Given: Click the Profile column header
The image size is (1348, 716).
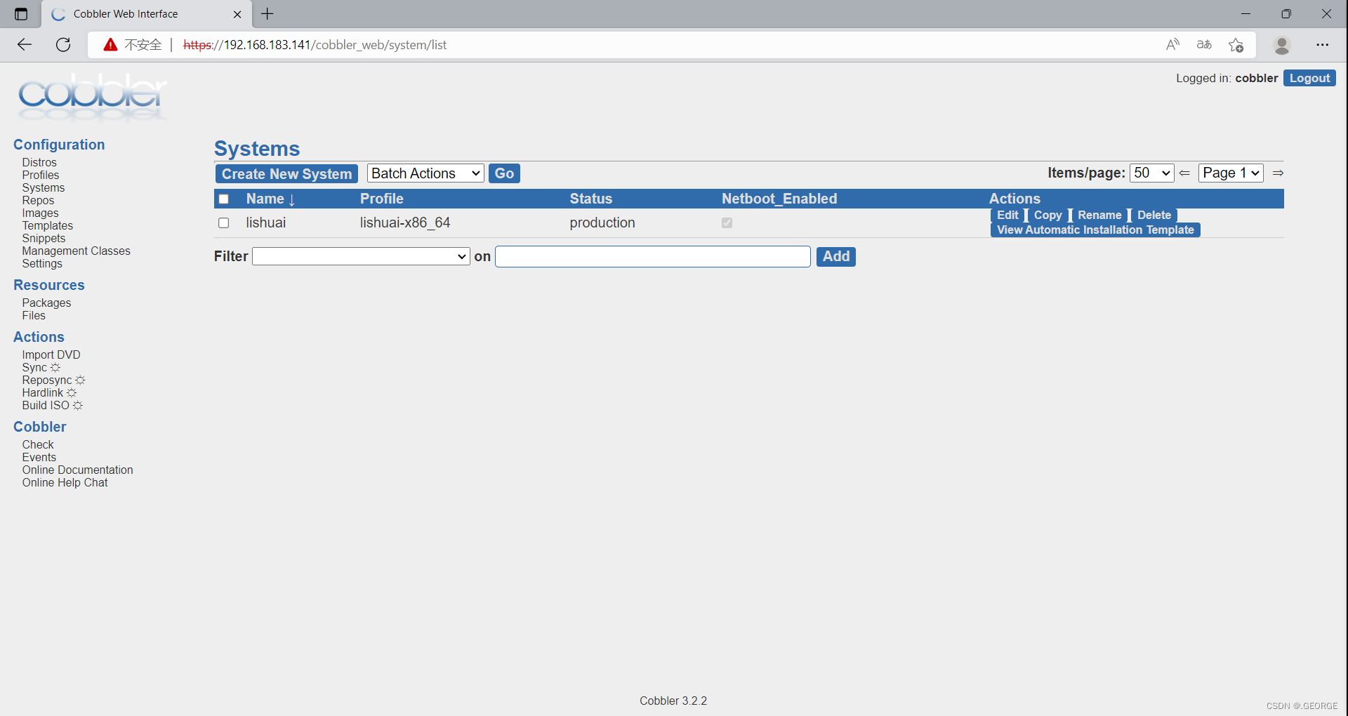Looking at the screenshot, I should click(x=382, y=199).
